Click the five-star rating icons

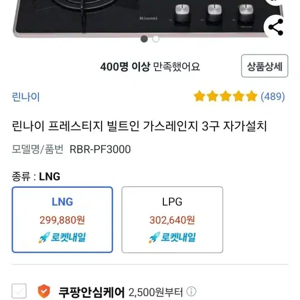point(226,96)
